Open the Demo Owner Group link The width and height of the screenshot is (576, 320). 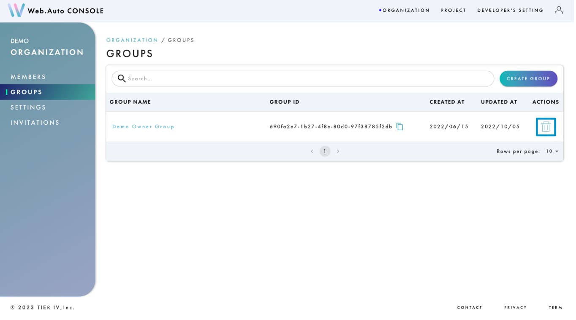pos(143,126)
